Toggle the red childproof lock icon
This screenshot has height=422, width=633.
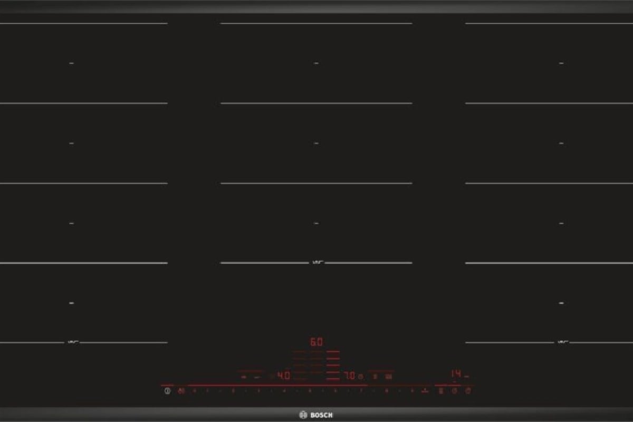181,391
